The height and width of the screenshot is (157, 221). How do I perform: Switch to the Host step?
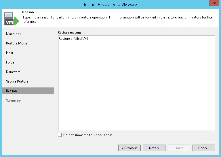(10, 53)
